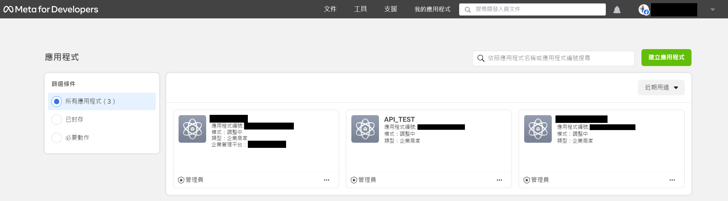Click the admin badge icon on first card
Image resolution: width=728 pixels, height=201 pixels.
point(181,180)
